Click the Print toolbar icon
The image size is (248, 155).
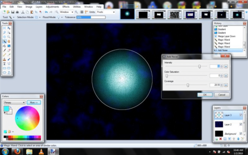tap(17, 12)
